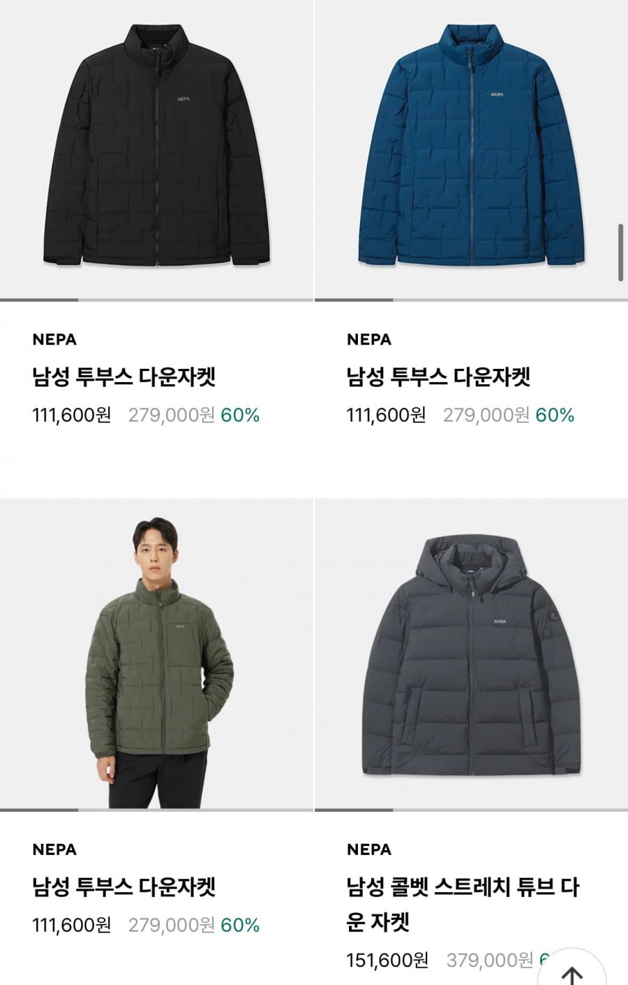The image size is (628, 985).
Task: Open the olive green jacket model photo
Action: (156, 653)
